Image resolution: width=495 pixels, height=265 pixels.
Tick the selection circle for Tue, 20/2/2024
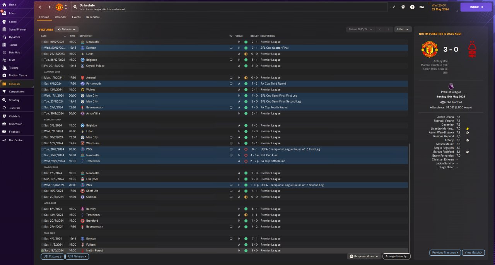[x=42, y=149]
